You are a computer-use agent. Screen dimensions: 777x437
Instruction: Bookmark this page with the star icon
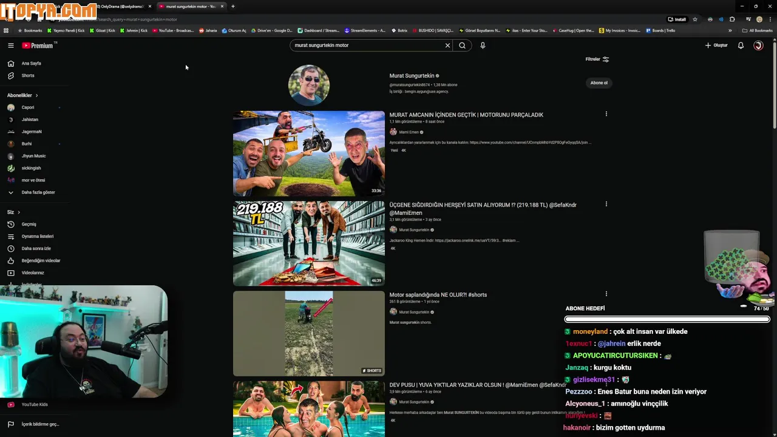pyautogui.click(x=695, y=19)
